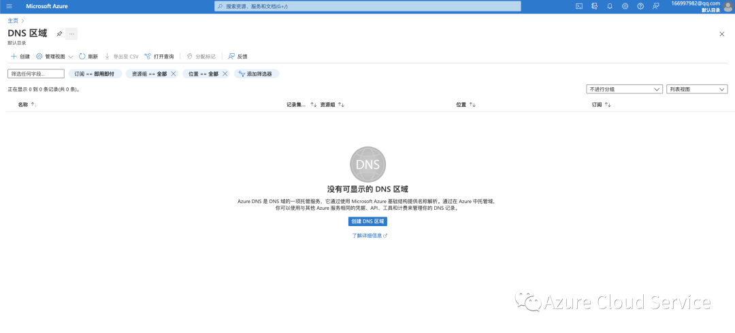Click the 创建 DNS 区域 button
The width and height of the screenshot is (735, 333).
point(367,221)
